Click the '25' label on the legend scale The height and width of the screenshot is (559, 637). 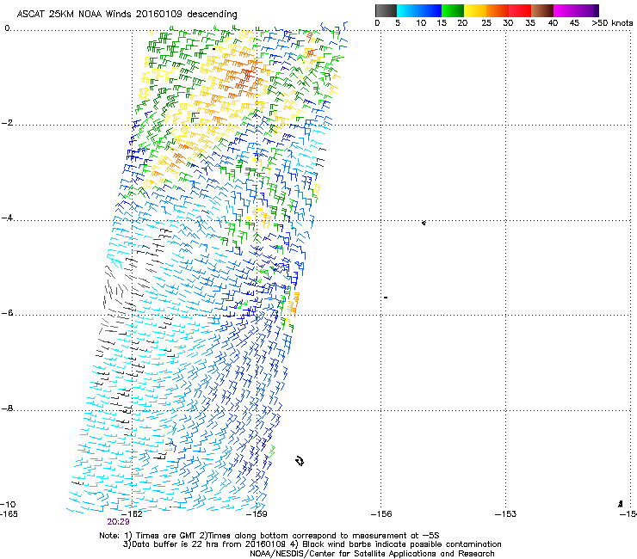[486, 23]
